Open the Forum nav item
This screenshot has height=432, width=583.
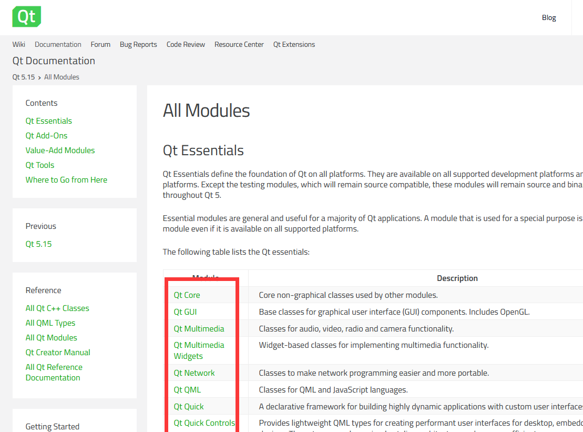click(100, 44)
